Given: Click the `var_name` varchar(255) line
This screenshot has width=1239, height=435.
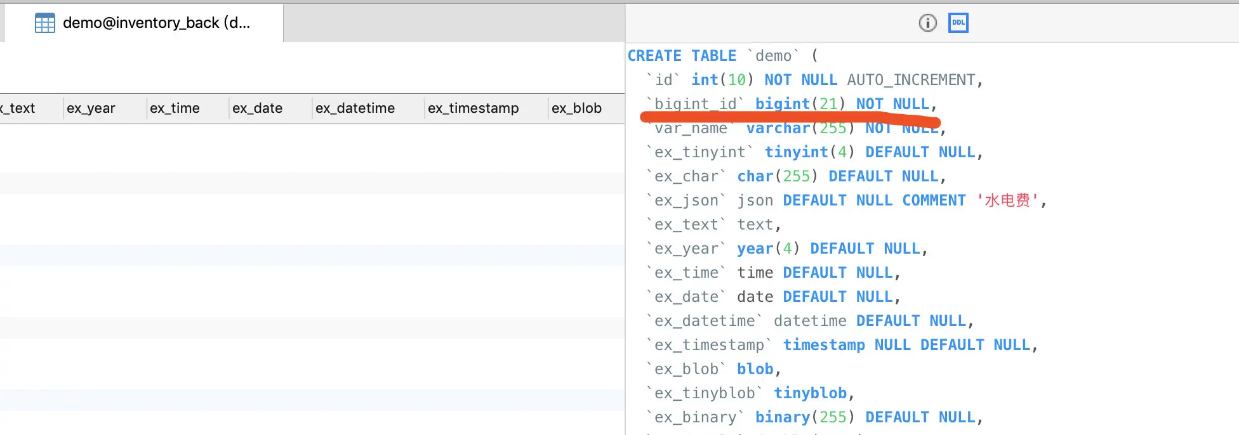Looking at the screenshot, I should [796, 128].
